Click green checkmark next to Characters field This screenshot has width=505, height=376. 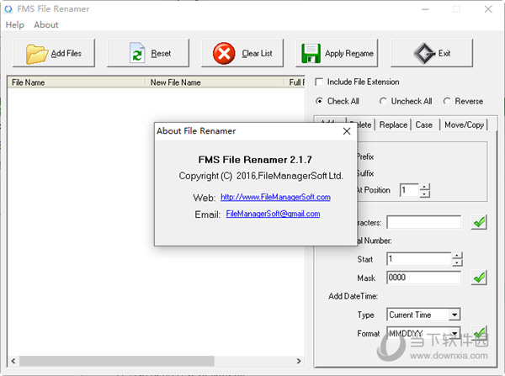479,222
